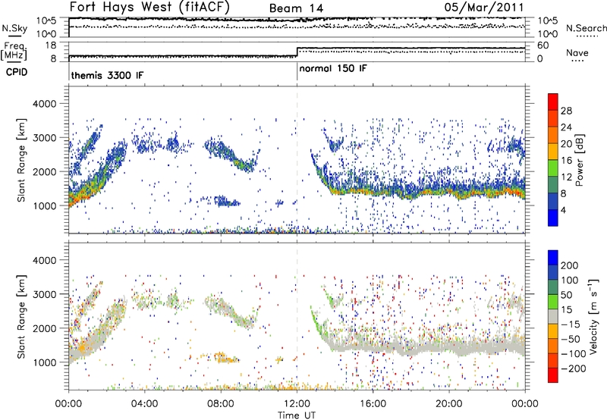Click the velocity panel's 2000 range tick
The width and height of the screenshot is (607, 420).
coord(45,328)
